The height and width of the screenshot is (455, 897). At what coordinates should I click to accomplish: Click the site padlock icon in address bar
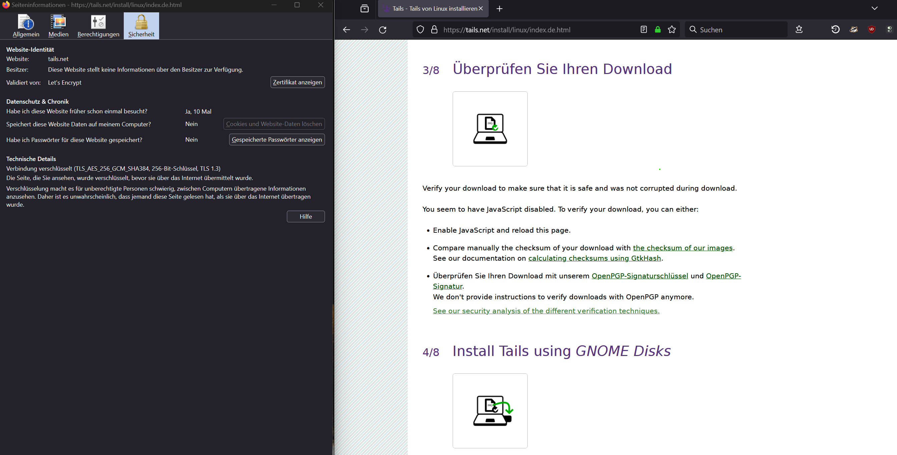point(434,30)
